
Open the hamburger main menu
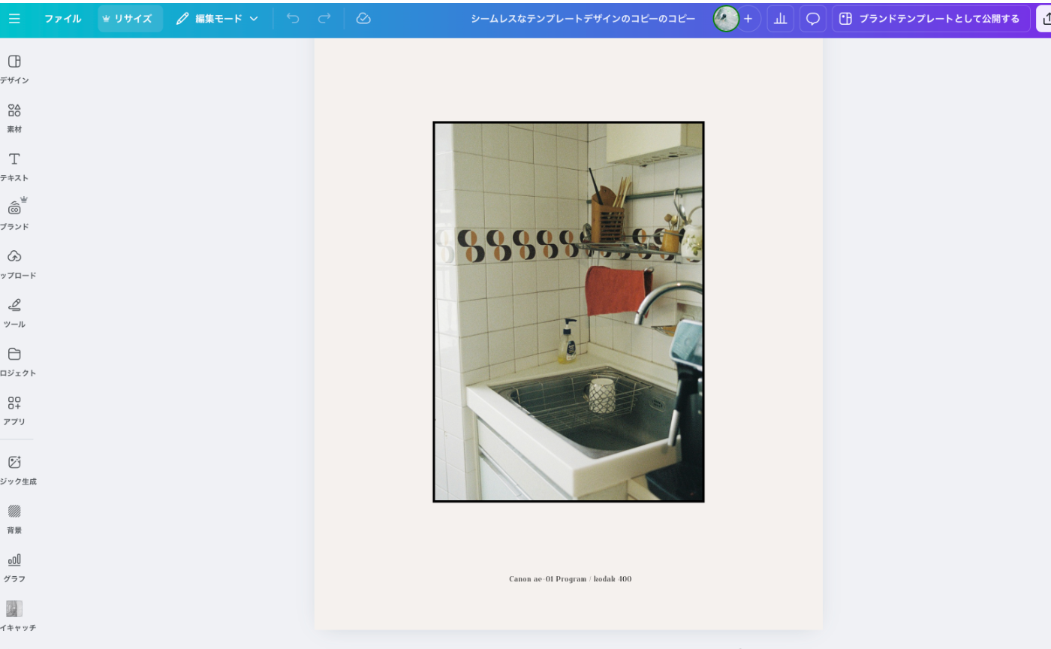[14, 19]
